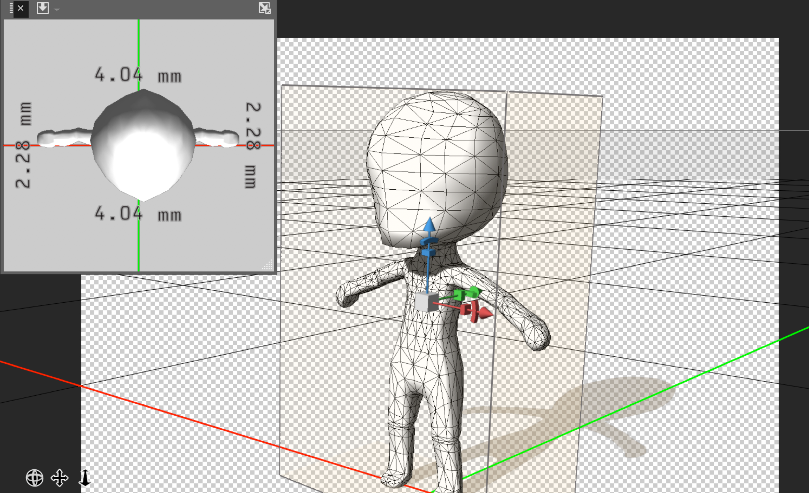
Task: Click the secondary view panel grip handle
Action: coord(11,8)
